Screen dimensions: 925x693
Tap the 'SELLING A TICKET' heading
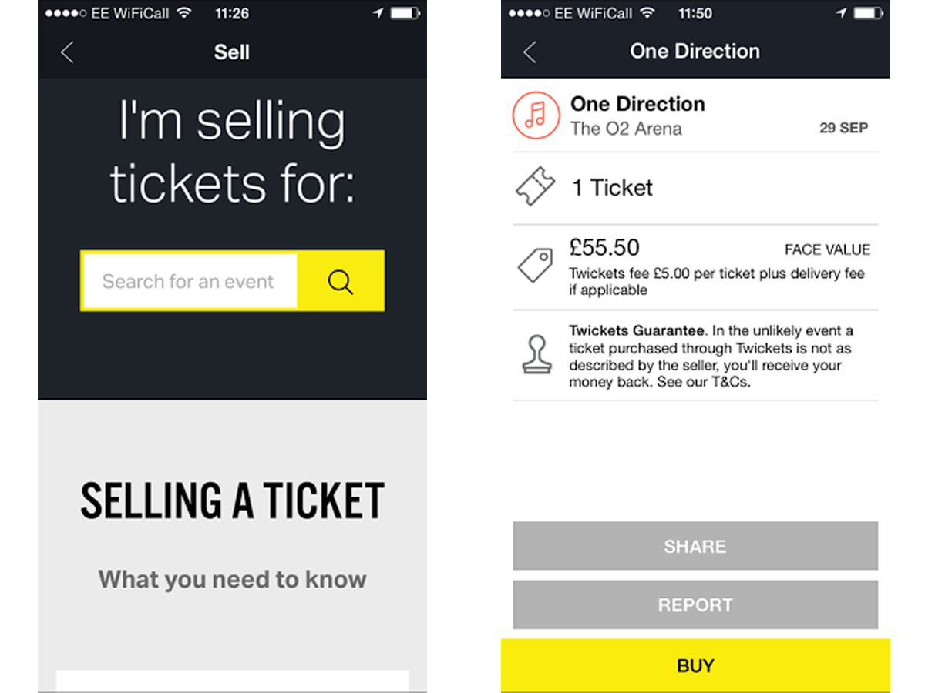(233, 500)
